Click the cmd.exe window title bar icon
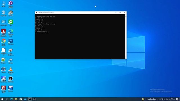180x101 pixels. click(36, 13)
